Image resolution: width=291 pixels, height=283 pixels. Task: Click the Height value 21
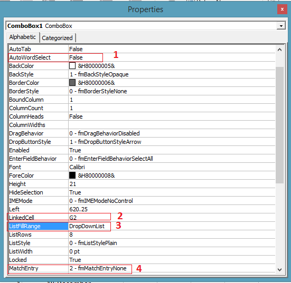point(72,184)
